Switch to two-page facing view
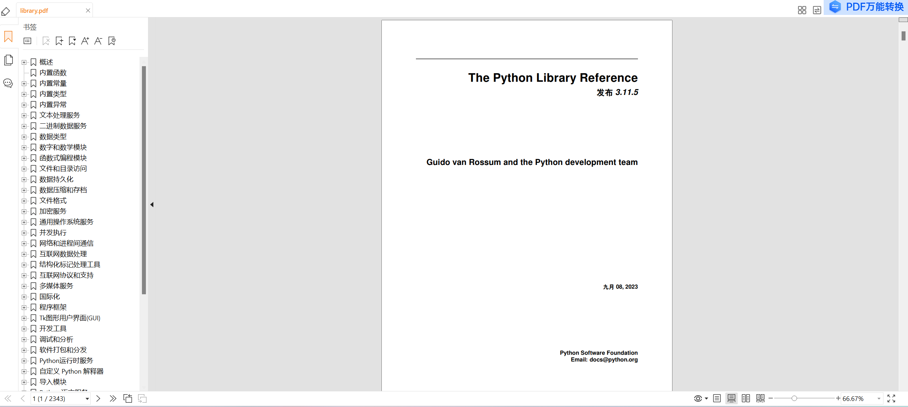This screenshot has height=407, width=908. point(746,398)
